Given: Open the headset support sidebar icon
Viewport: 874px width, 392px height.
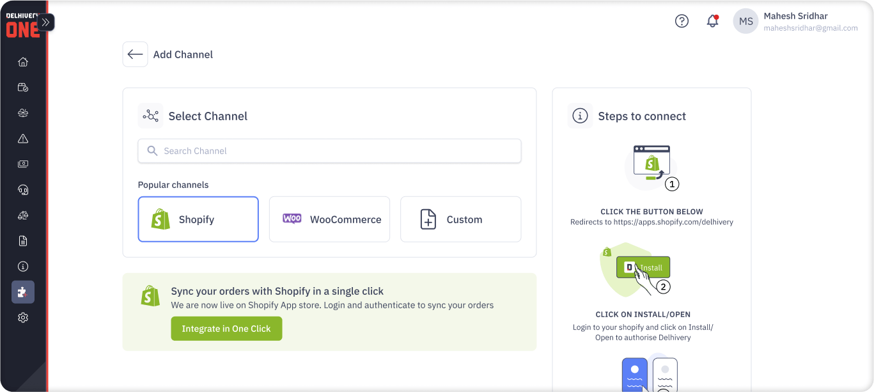Looking at the screenshot, I should click(23, 190).
